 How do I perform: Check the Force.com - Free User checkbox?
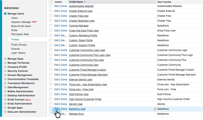point(51,89)
